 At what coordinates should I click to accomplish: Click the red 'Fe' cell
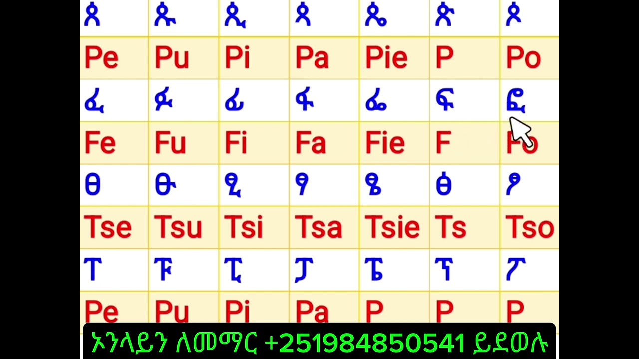(100, 143)
